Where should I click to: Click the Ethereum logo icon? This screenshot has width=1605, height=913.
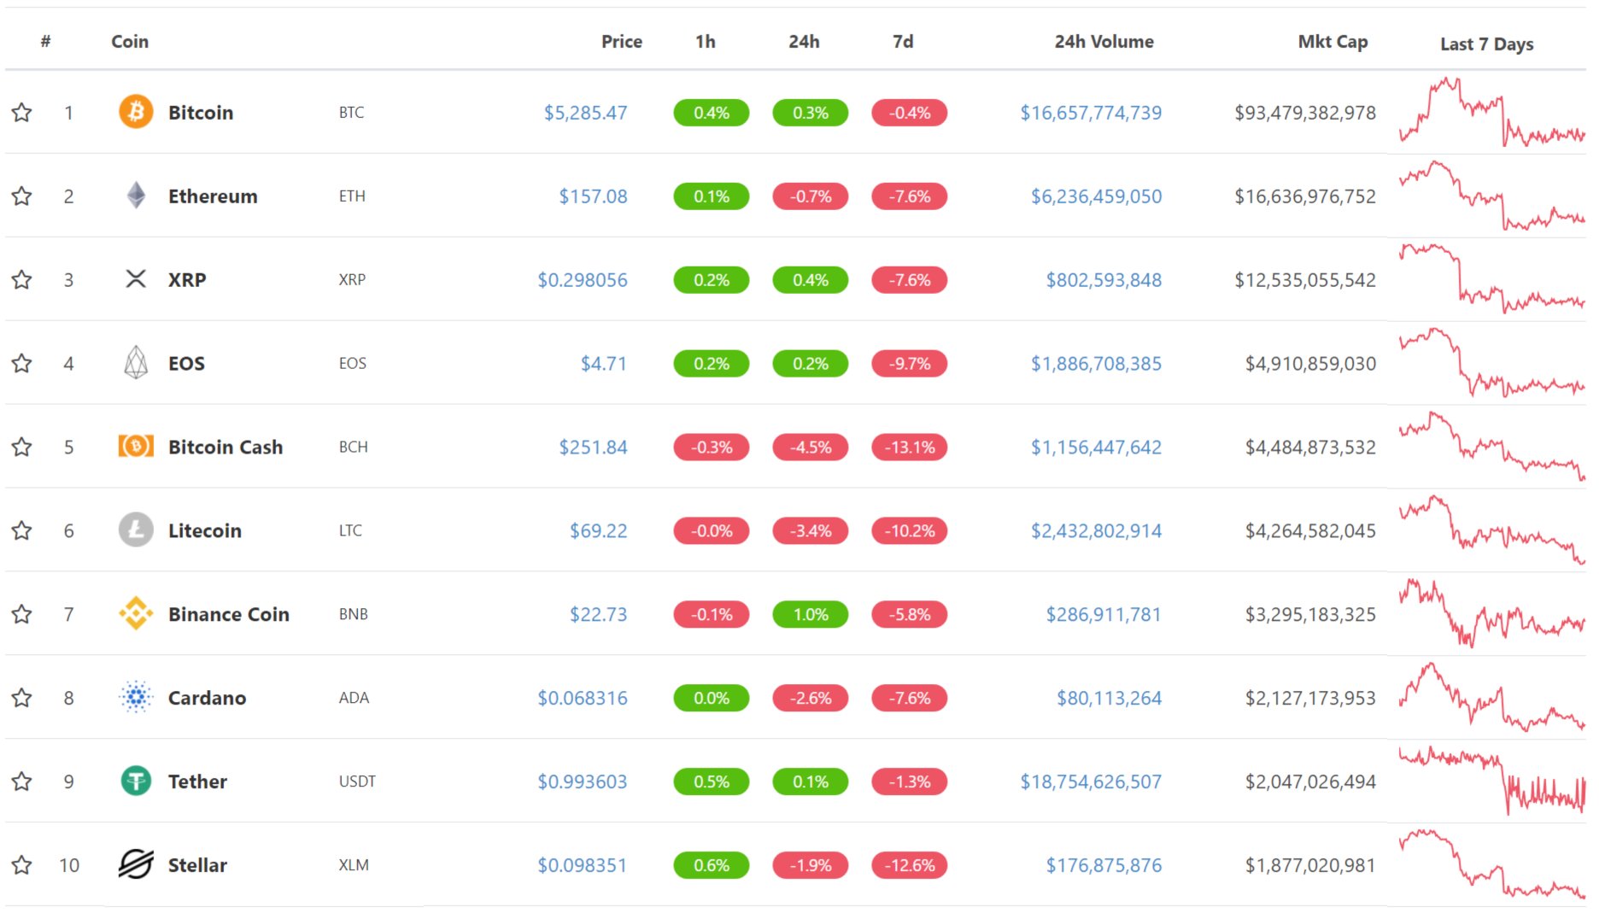pos(136,196)
